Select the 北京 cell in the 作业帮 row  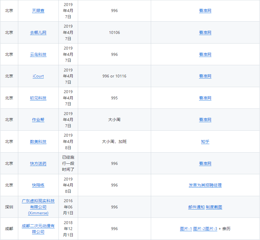9,120
